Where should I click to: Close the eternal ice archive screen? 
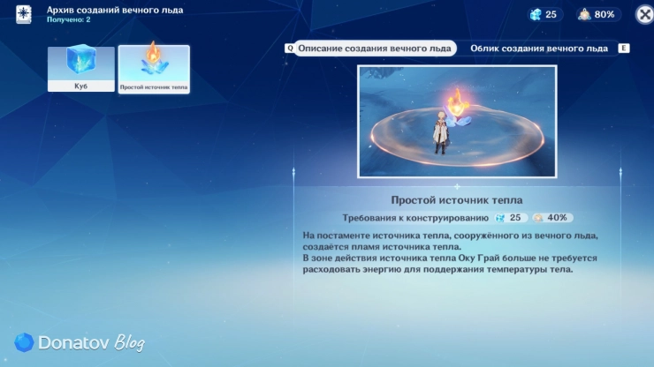coord(644,15)
